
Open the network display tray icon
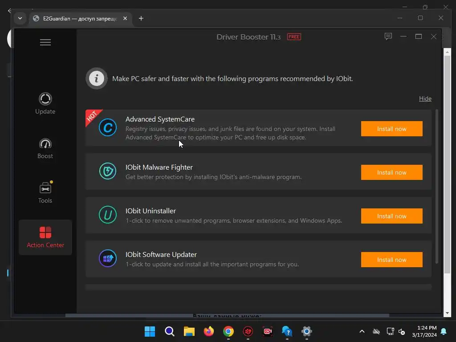pos(390,331)
